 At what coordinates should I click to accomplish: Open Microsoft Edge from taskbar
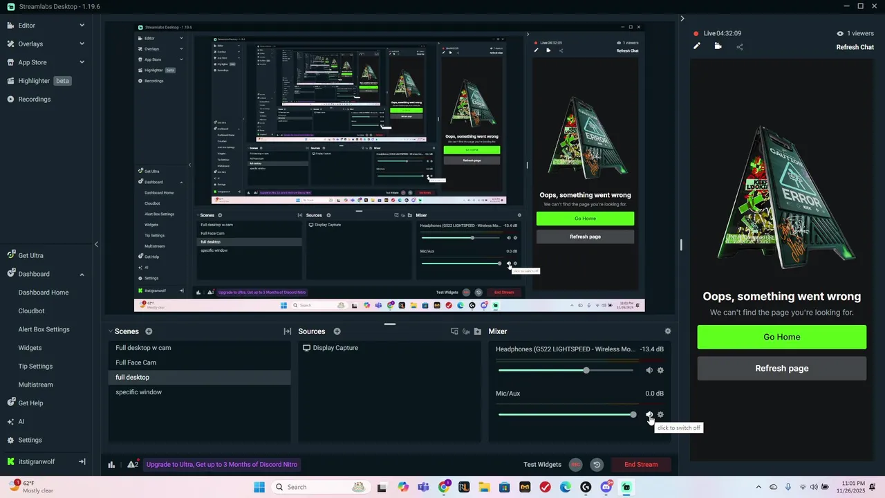point(566,487)
